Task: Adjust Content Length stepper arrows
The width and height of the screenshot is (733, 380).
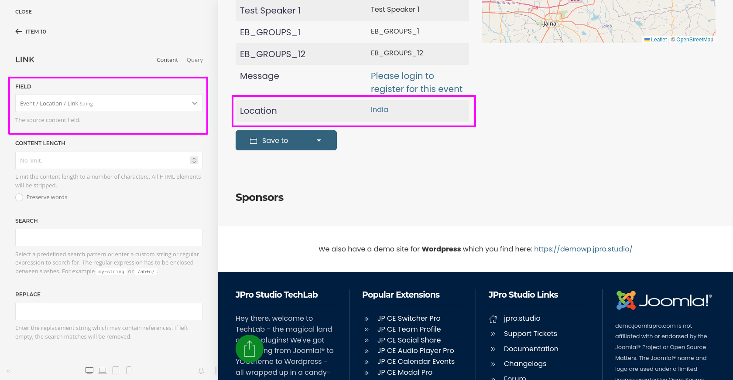Action: (x=194, y=160)
